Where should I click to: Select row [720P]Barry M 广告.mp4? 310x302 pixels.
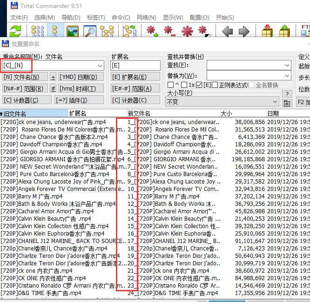click(x=155, y=197)
